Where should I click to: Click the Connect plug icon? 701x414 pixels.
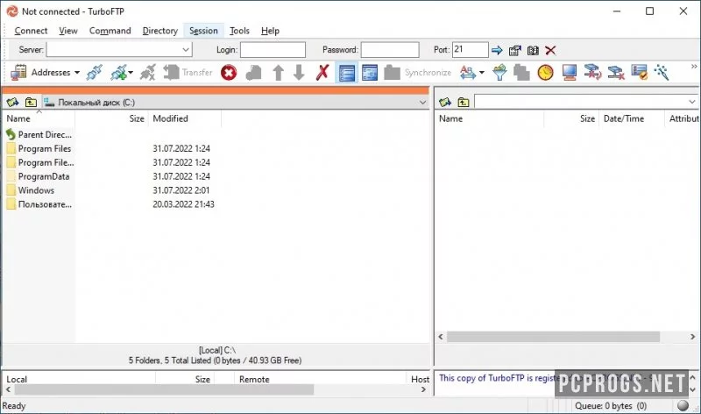point(95,72)
